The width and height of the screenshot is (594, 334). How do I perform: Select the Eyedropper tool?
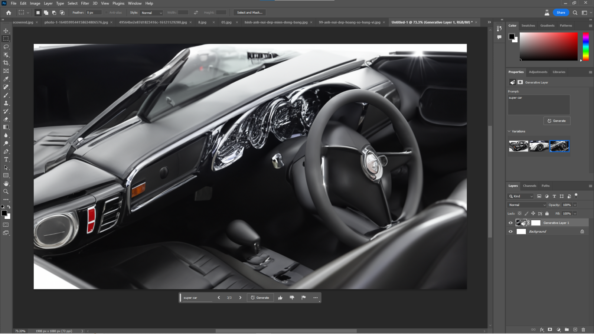point(6,79)
